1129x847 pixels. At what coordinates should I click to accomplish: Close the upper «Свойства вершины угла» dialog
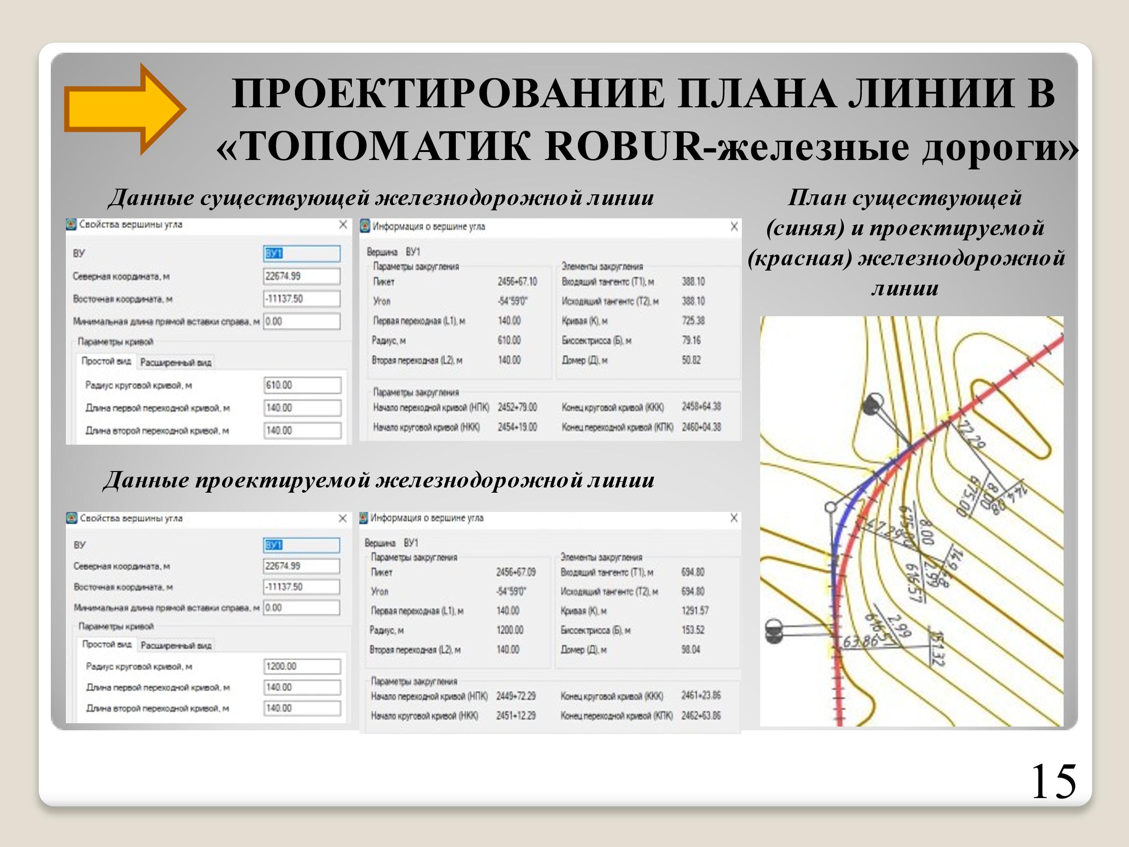343,224
